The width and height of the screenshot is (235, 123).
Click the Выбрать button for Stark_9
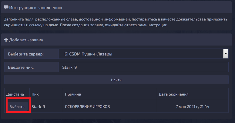coord(17,106)
